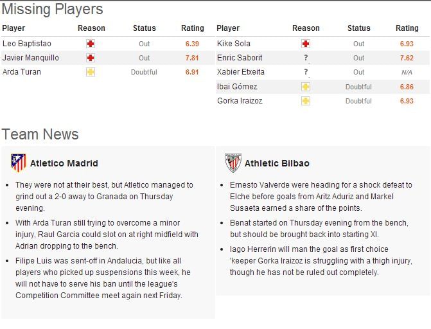Click Xabier Etxeita's question mark reason icon
Screen dimensions: 431x329
(x=306, y=72)
